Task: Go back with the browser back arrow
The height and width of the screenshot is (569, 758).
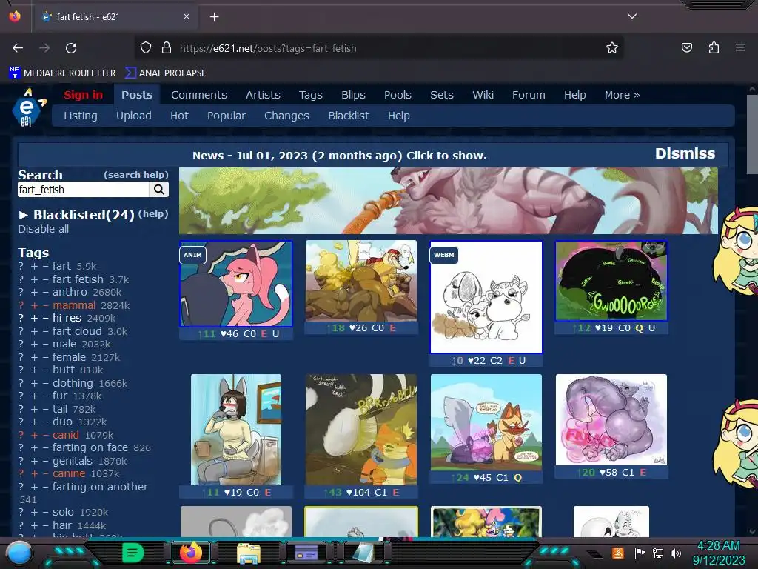Action: click(x=18, y=48)
